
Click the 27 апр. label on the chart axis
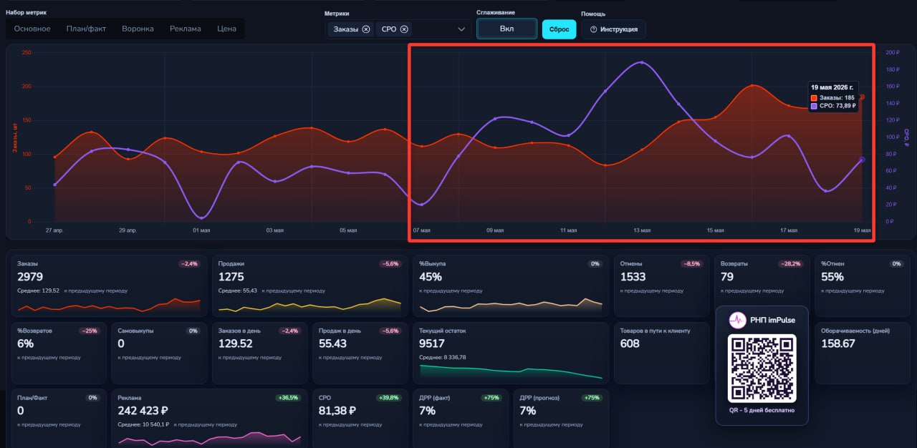[x=55, y=230]
